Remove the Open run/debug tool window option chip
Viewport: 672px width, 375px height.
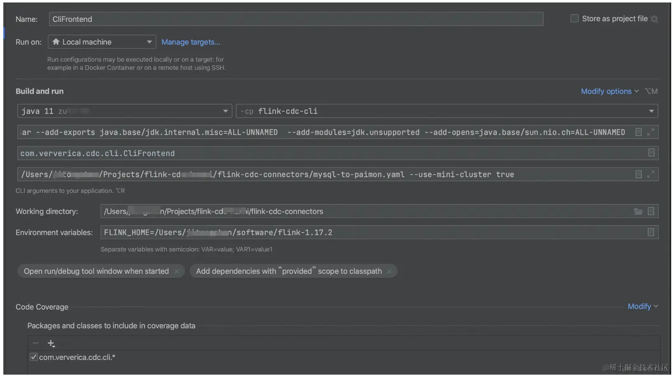pos(177,271)
